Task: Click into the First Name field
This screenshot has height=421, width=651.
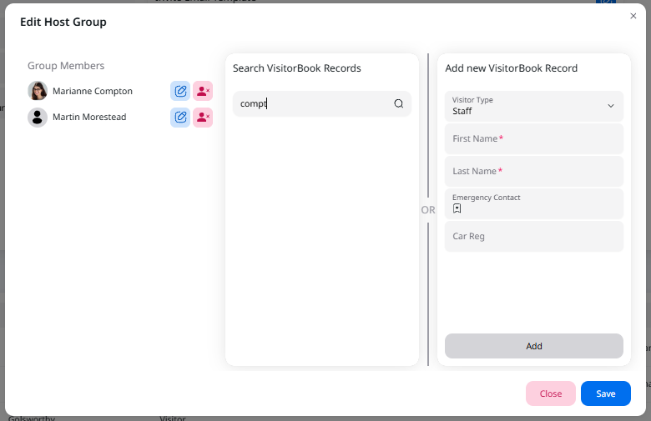Action: pos(534,139)
